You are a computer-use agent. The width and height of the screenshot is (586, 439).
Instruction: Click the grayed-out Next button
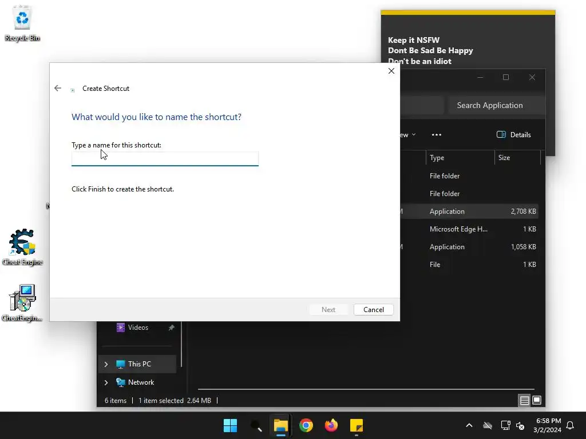coord(328,309)
